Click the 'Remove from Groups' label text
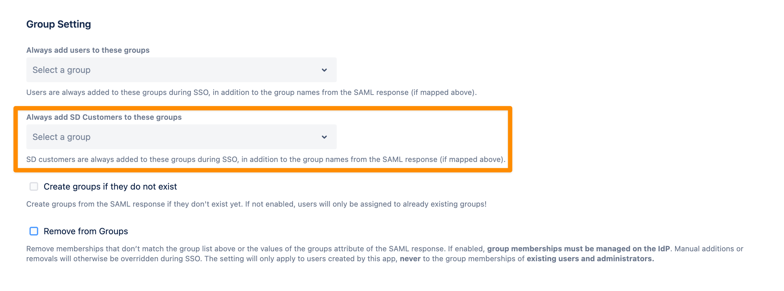This screenshot has height=291, width=784. 86,231
